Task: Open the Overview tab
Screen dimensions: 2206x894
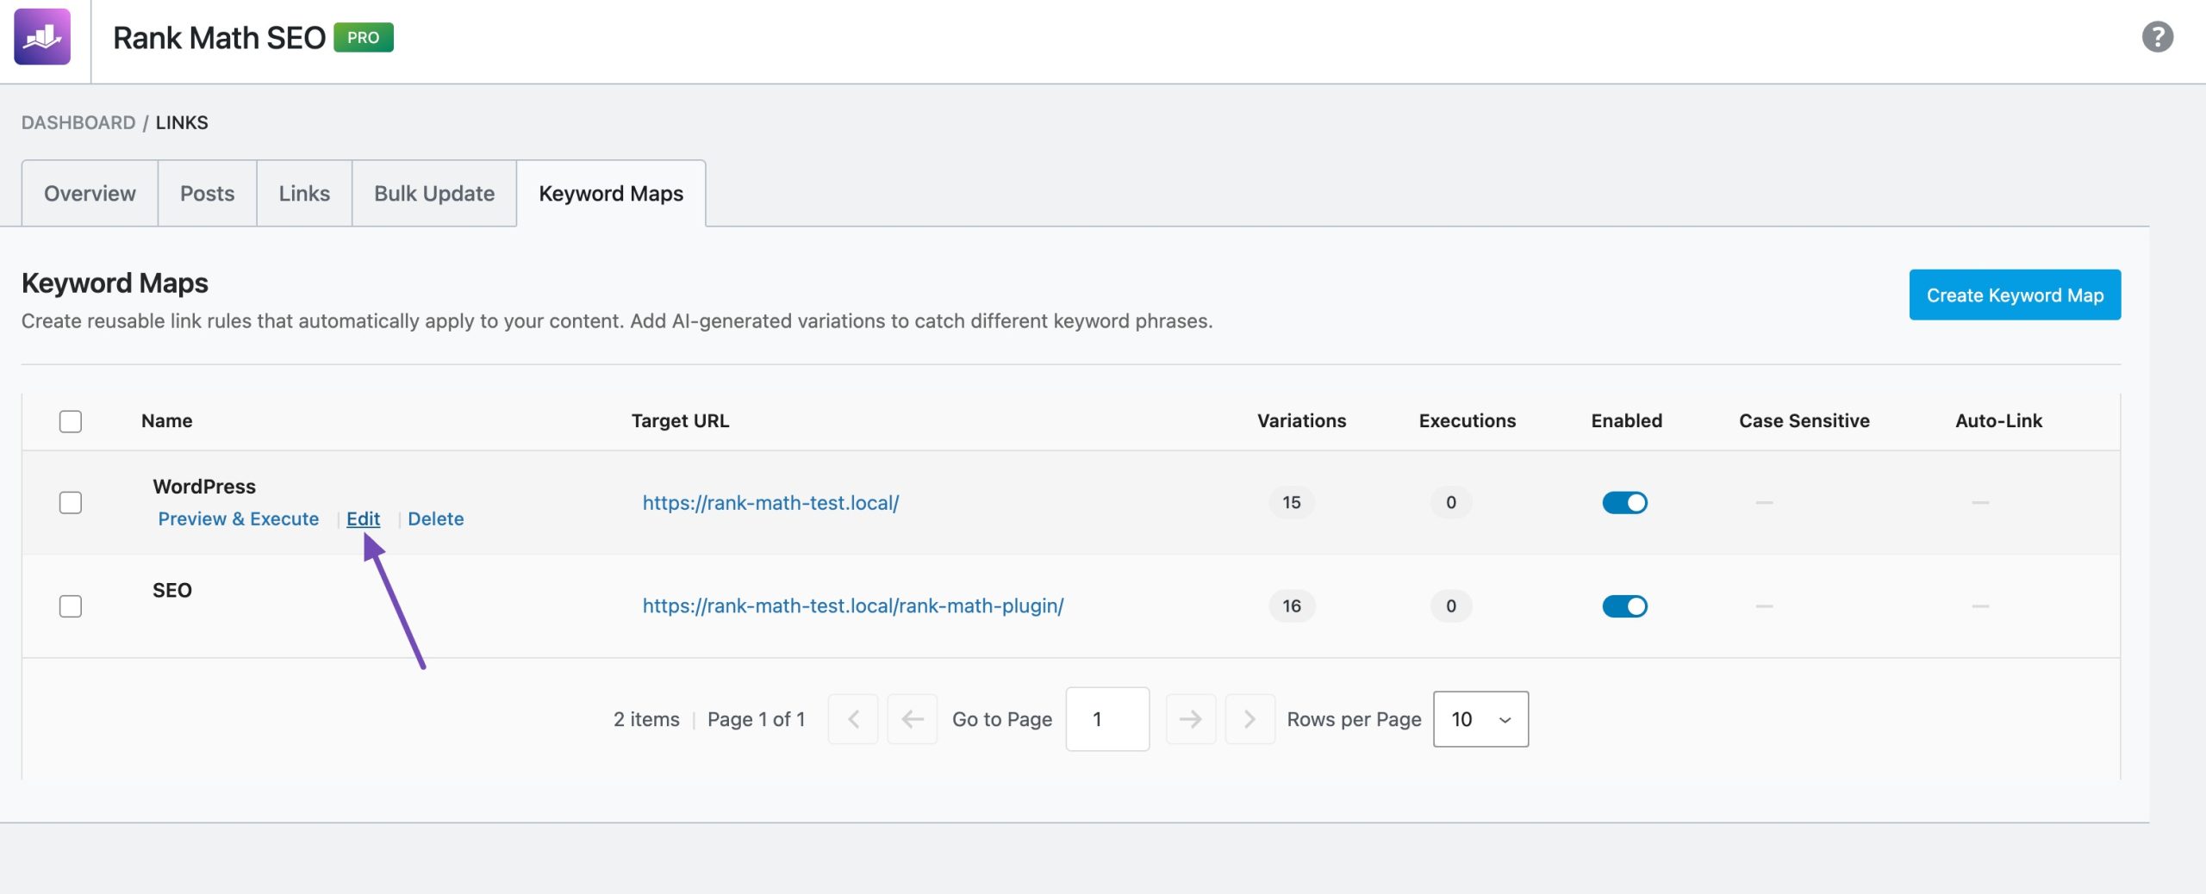Action: tap(89, 193)
